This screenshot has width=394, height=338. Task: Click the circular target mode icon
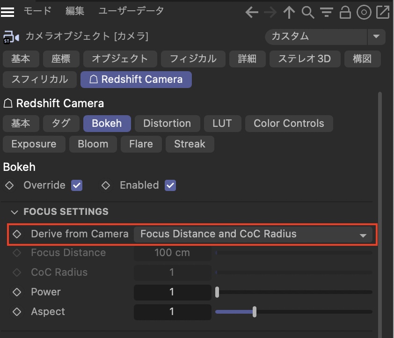coord(364,13)
